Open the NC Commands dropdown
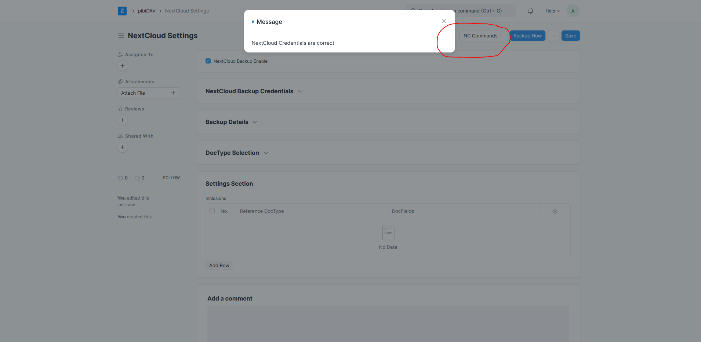 [x=483, y=36]
